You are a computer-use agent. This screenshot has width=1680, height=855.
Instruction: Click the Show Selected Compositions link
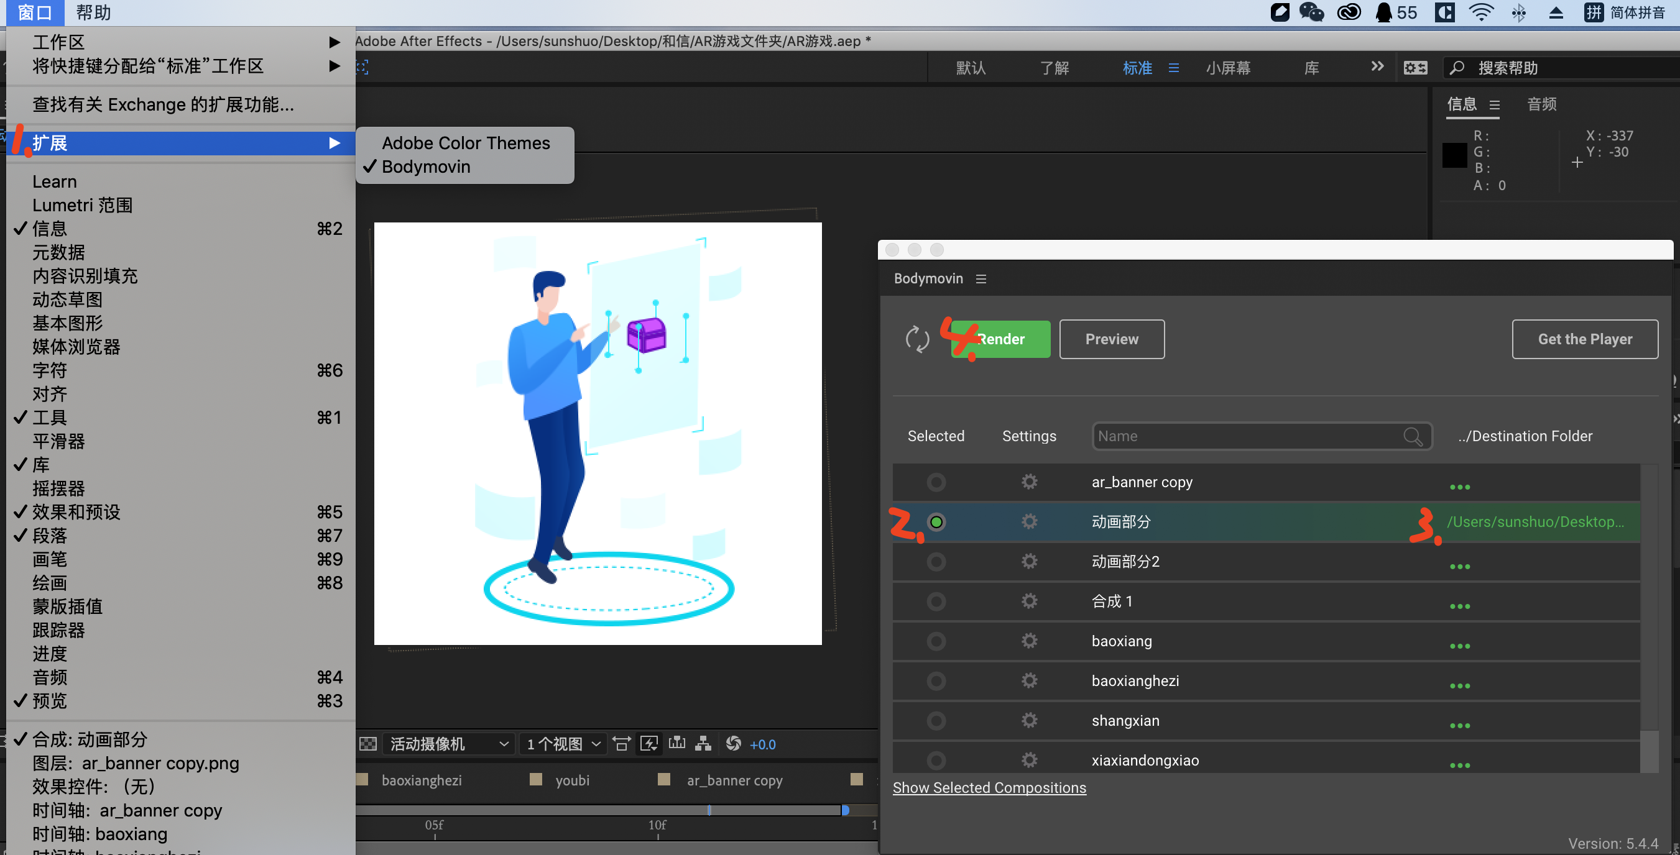click(989, 787)
